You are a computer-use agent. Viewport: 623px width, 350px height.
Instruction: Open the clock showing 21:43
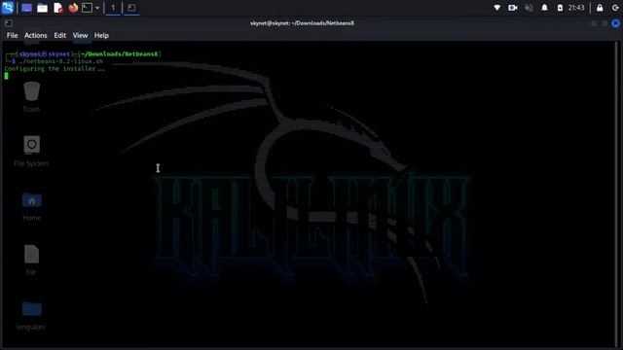click(x=576, y=8)
